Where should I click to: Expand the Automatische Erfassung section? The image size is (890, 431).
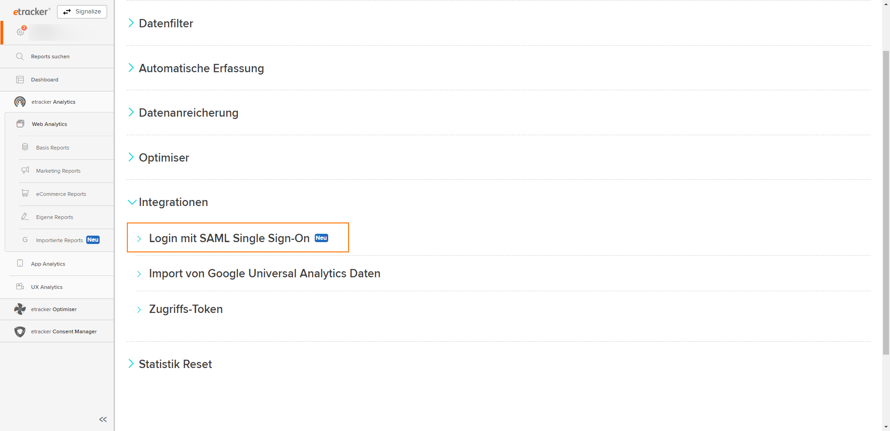pyautogui.click(x=201, y=68)
